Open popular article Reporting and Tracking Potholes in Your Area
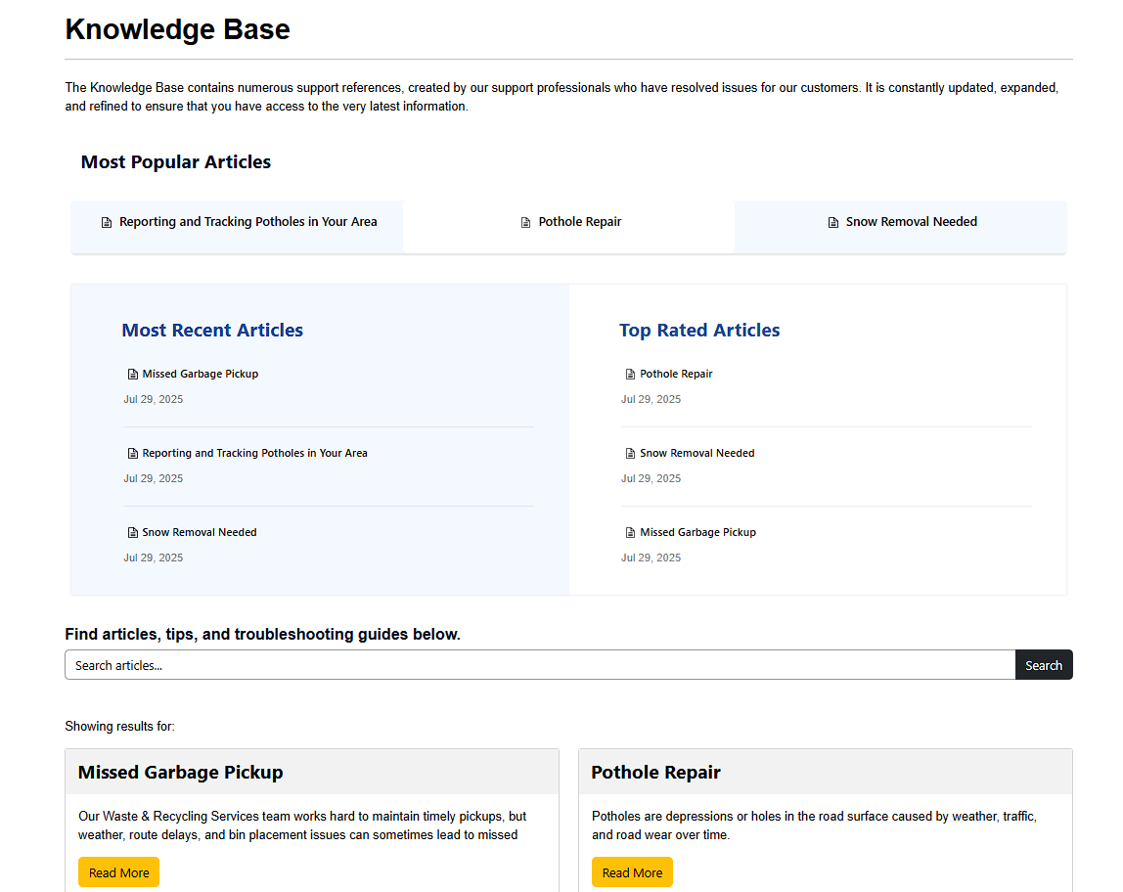 click(x=247, y=222)
